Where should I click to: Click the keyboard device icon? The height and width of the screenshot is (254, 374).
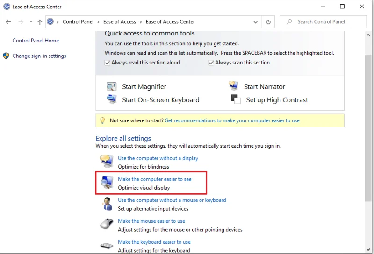point(107,246)
